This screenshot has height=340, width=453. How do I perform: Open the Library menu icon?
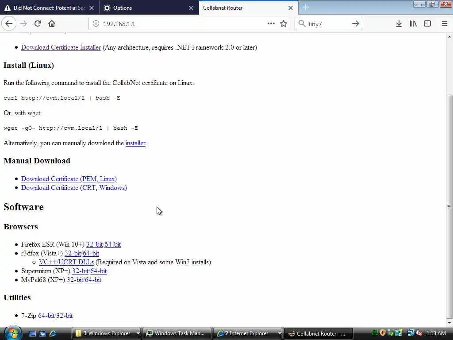click(x=413, y=24)
